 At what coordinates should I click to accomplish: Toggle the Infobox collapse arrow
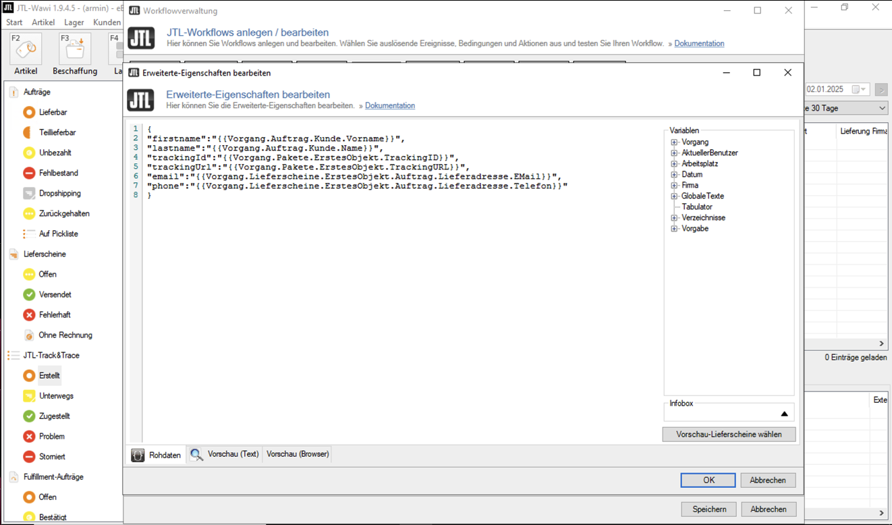(x=784, y=414)
